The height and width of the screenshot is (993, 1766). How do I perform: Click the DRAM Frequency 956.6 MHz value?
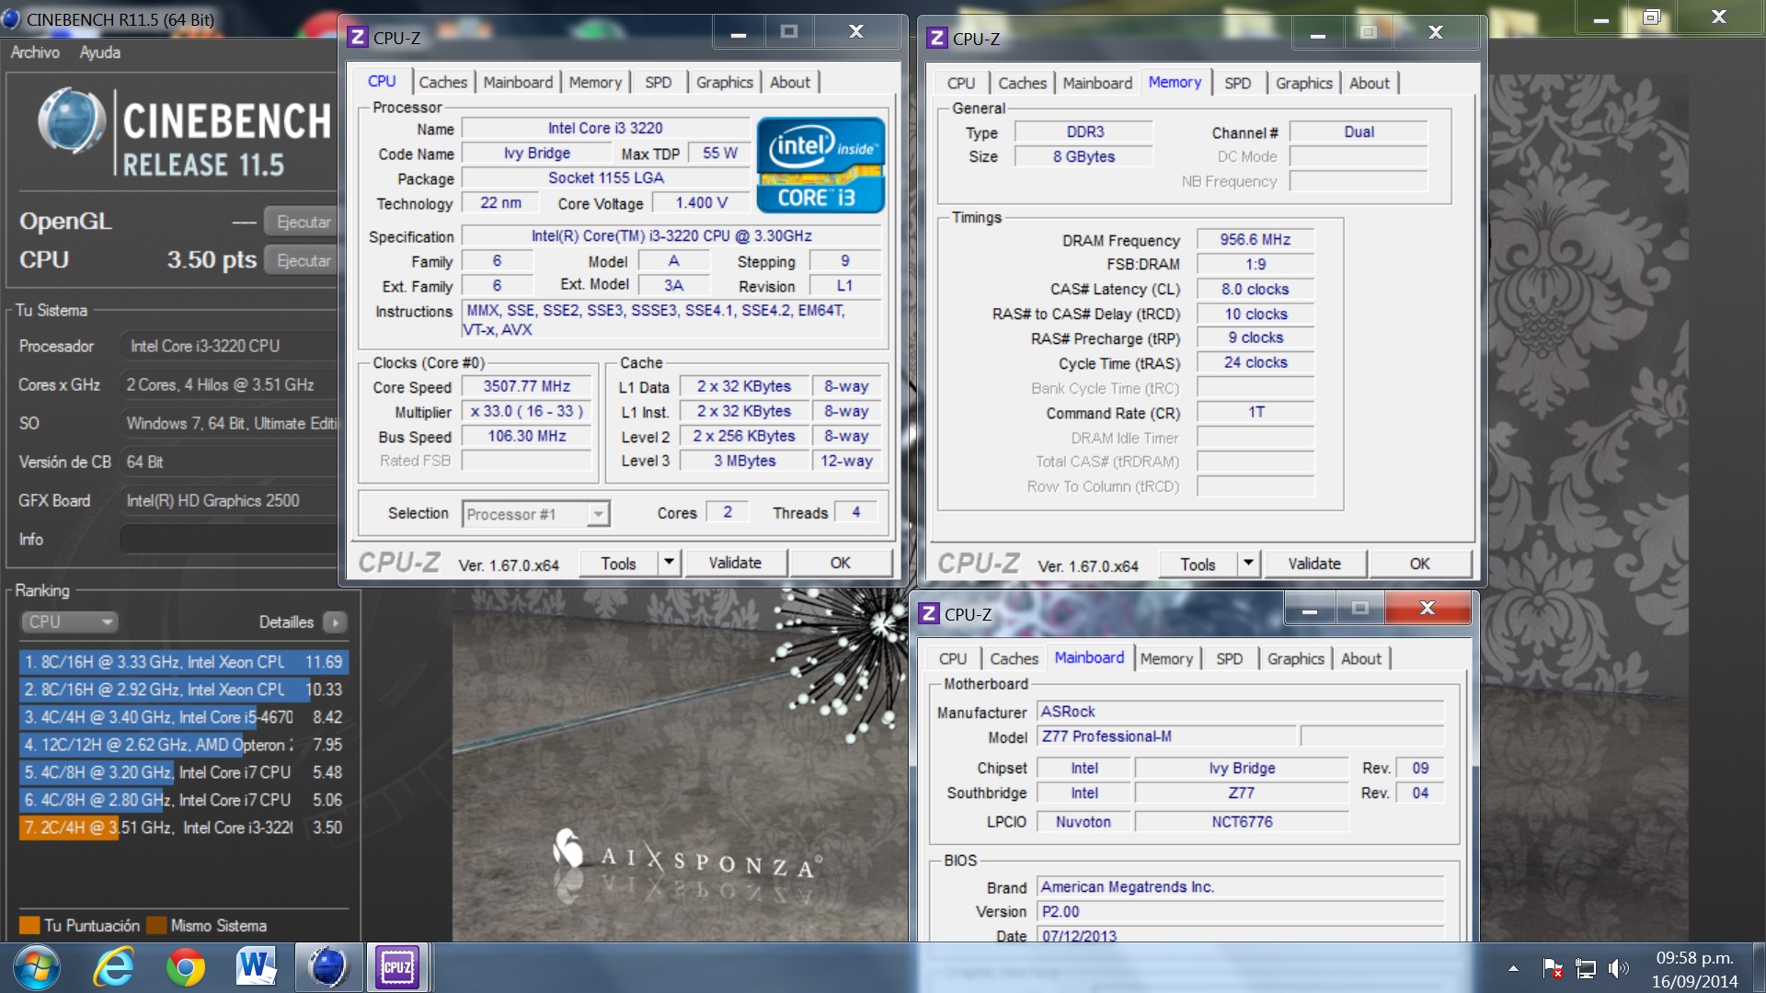pyautogui.click(x=1256, y=240)
